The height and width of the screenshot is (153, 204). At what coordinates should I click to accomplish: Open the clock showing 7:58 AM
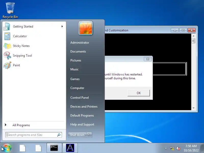[x=191, y=148]
